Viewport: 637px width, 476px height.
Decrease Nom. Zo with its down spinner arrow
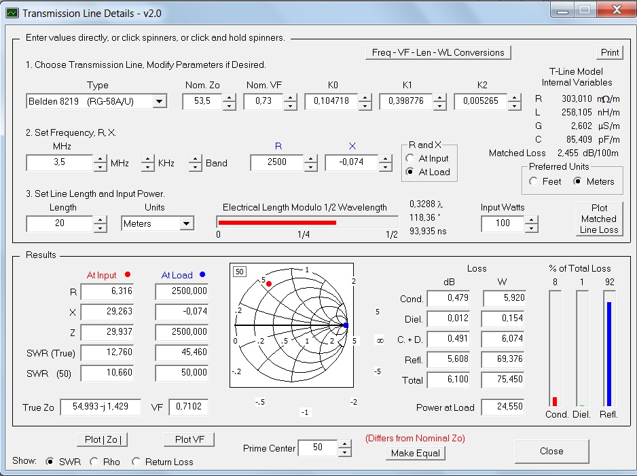[229, 106]
